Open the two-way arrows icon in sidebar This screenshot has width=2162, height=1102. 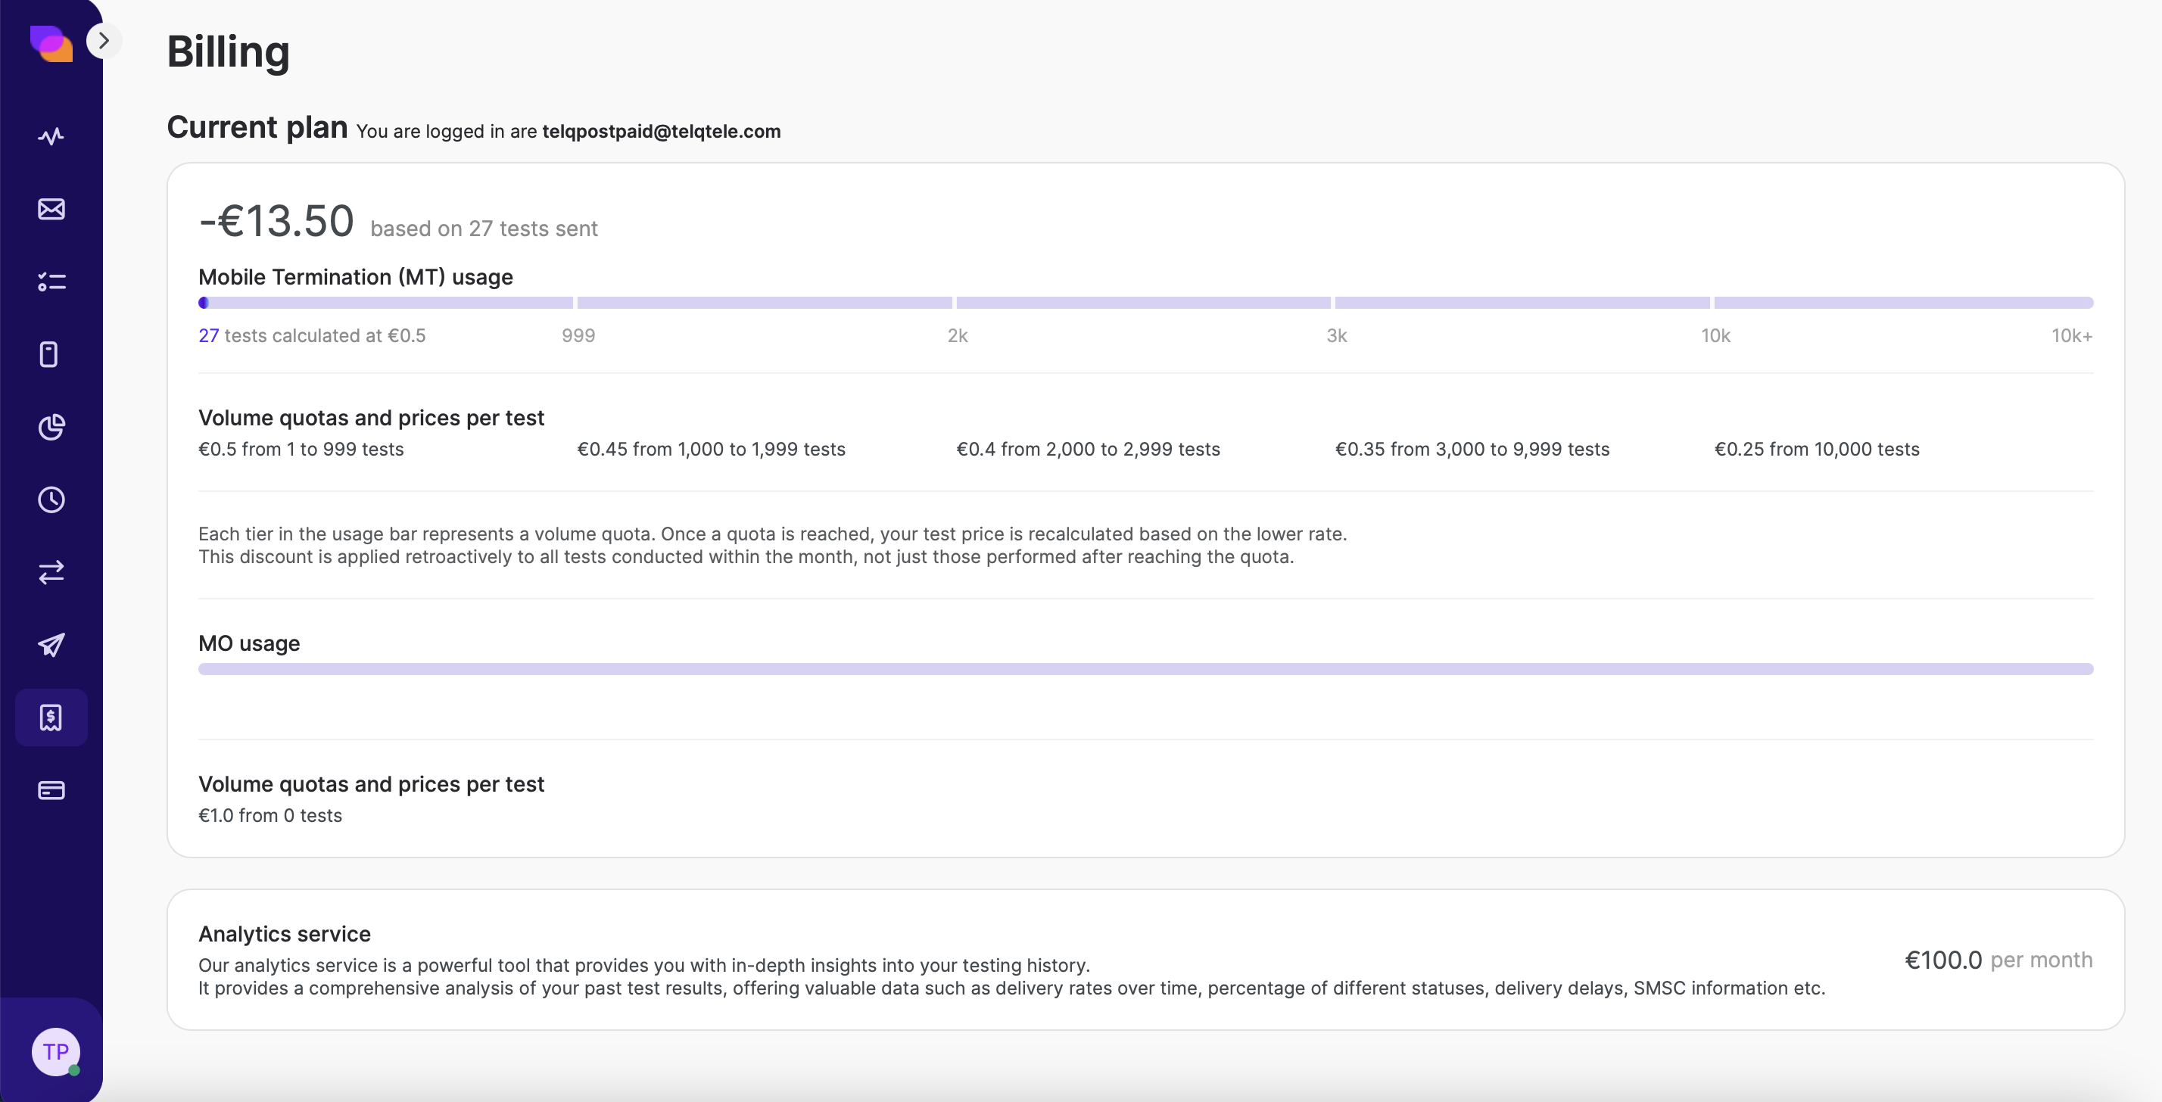click(x=51, y=572)
